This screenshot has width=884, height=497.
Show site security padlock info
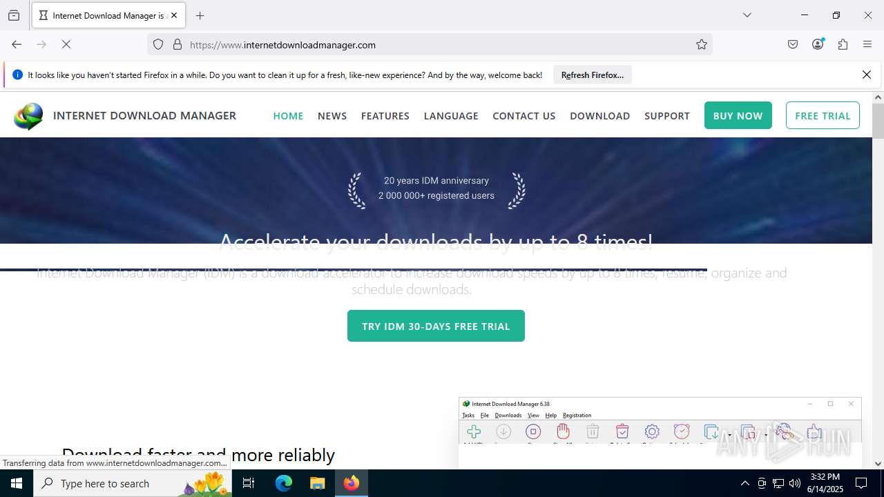point(177,44)
